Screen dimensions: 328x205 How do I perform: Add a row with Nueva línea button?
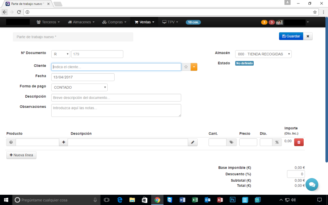click(x=21, y=155)
